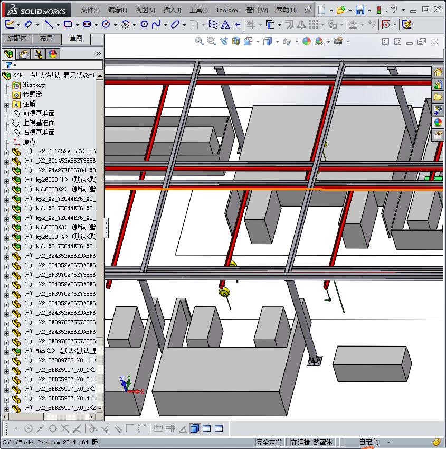Open the Rectangle tool dropdown arrow
This screenshot has width=446, height=449.
pos(77,25)
